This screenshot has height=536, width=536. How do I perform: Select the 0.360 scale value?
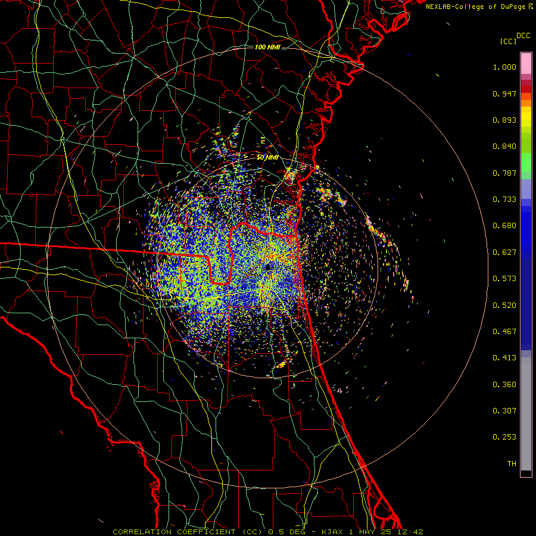pos(504,385)
